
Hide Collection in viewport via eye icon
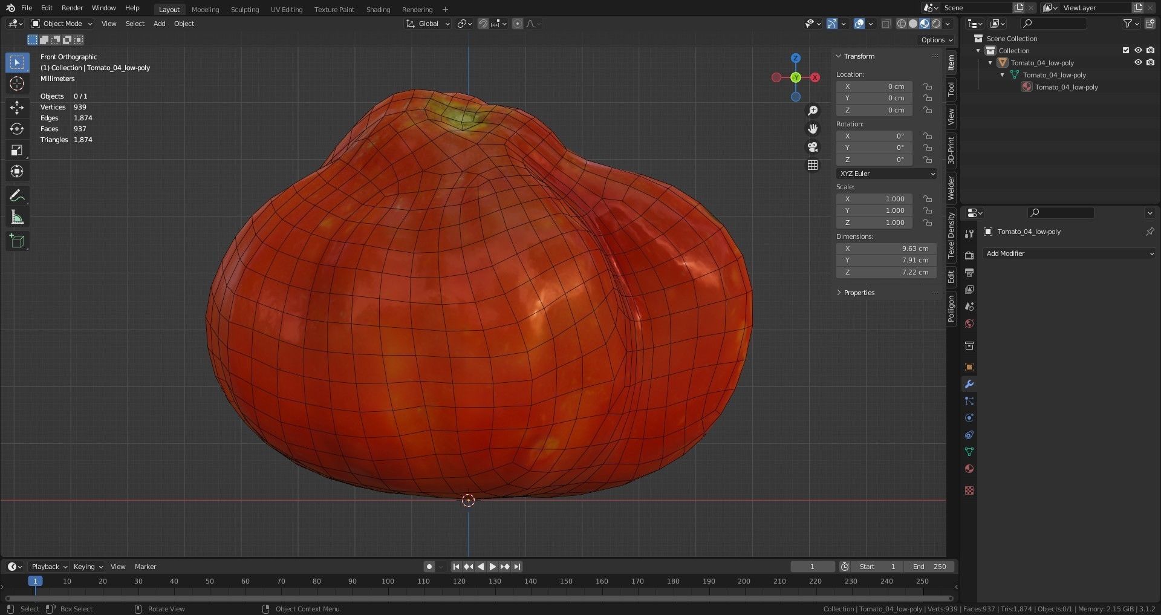coord(1138,51)
